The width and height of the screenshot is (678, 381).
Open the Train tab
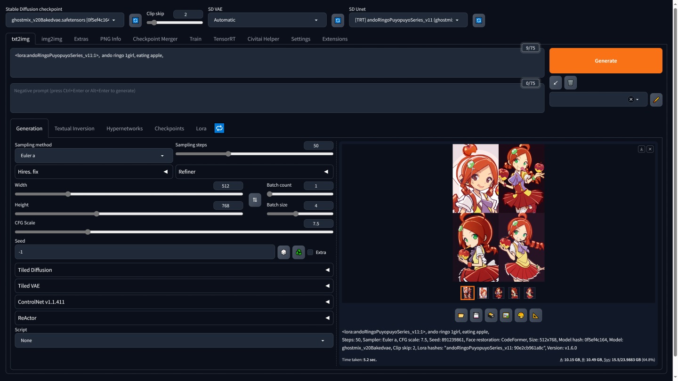[195, 39]
